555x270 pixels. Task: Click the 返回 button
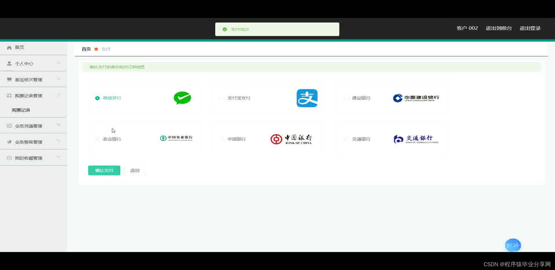[x=135, y=171]
